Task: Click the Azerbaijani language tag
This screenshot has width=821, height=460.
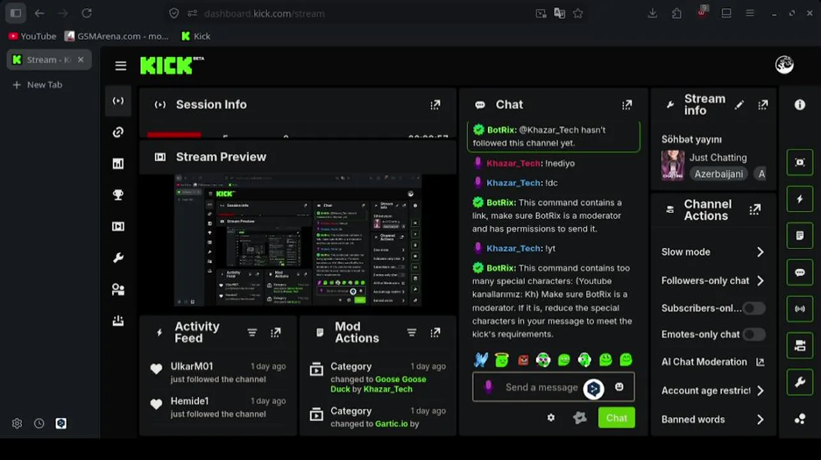Action: [719, 174]
